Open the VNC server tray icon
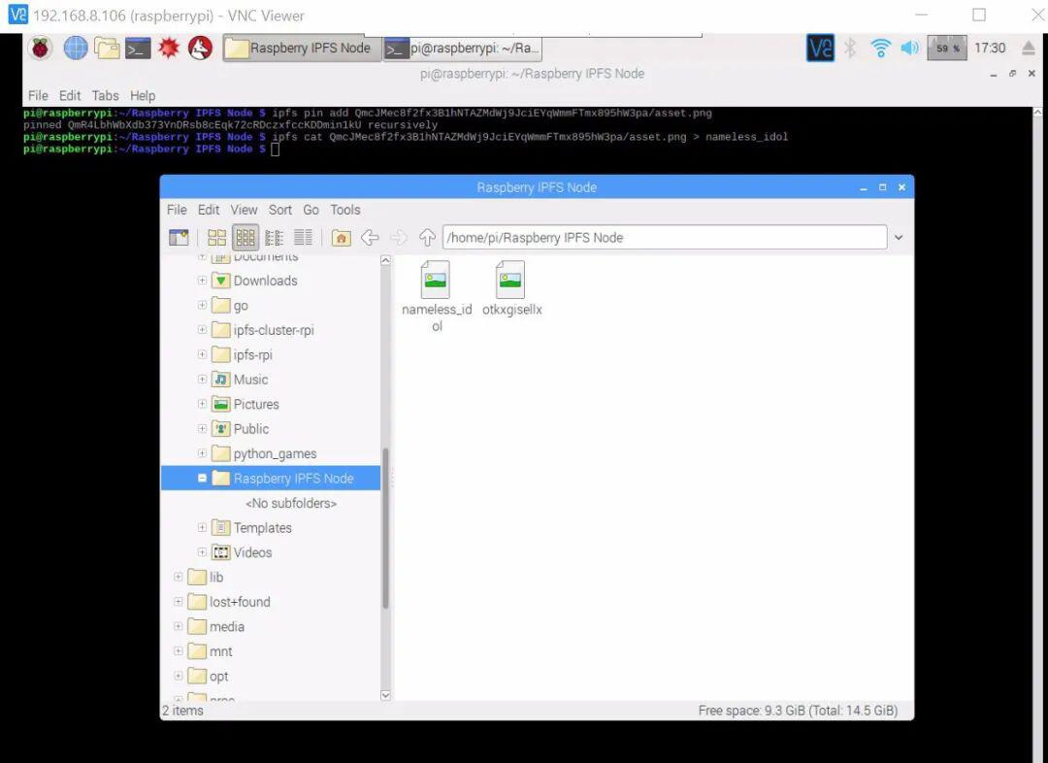The width and height of the screenshot is (1048, 763). (820, 49)
